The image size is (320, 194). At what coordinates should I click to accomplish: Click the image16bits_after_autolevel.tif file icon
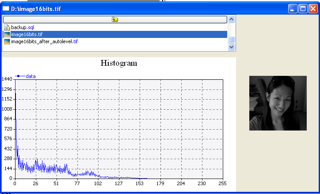[x=7, y=41]
